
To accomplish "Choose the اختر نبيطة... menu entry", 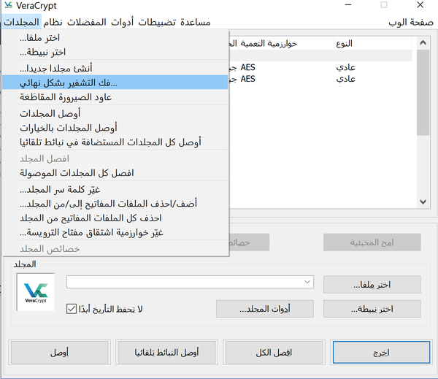I will coord(115,52).
